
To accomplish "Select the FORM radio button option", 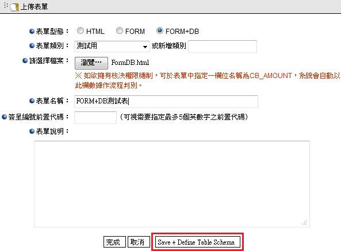I will (x=120, y=30).
